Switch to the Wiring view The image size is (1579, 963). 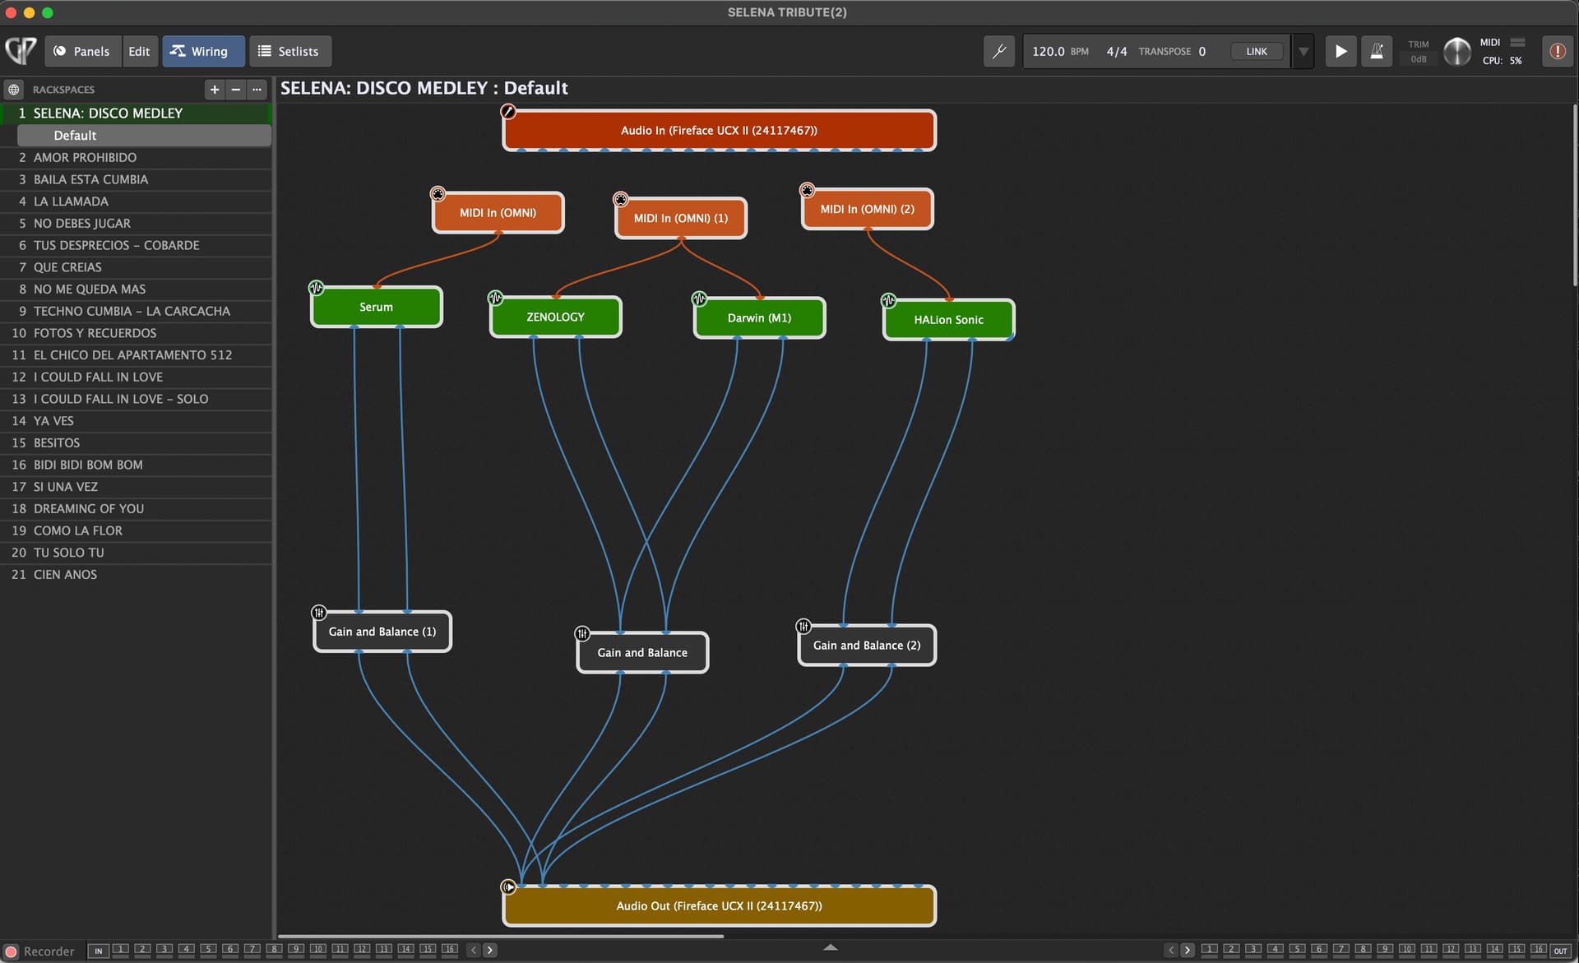[202, 51]
